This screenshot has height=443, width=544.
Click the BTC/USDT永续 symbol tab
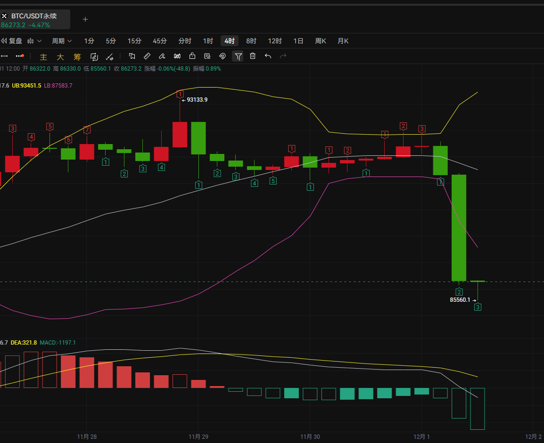pyautogui.click(x=33, y=19)
